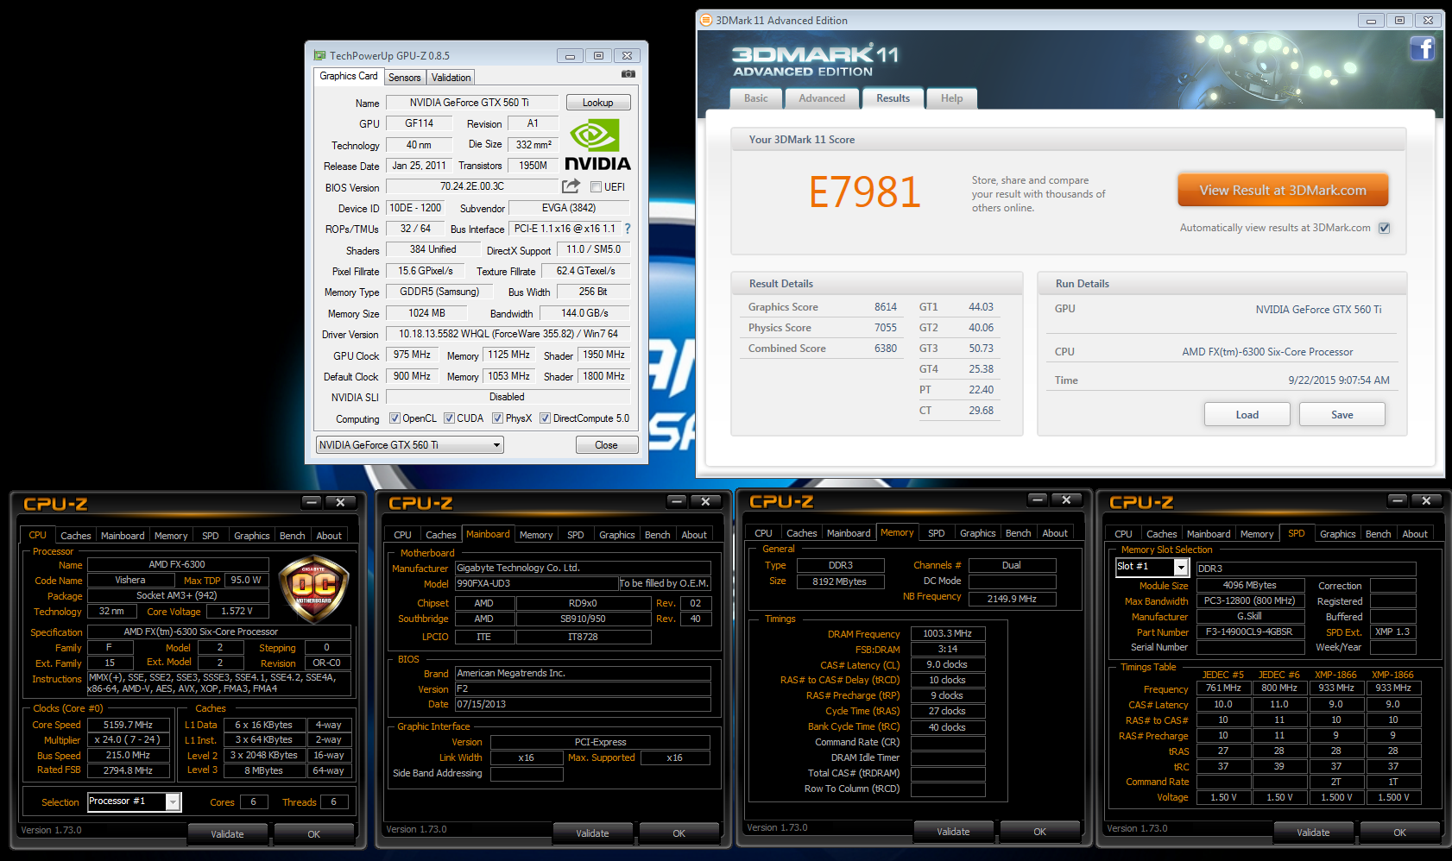The height and width of the screenshot is (861, 1452).
Task: Click the Memory Size value 1024 MB in GPU-Z
Action: click(x=427, y=313)
